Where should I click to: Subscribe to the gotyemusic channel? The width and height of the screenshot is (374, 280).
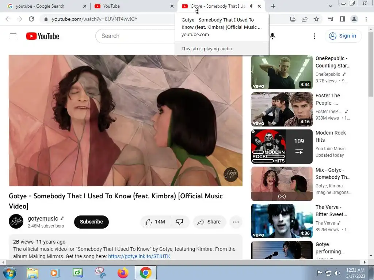(x=91, y=222)
